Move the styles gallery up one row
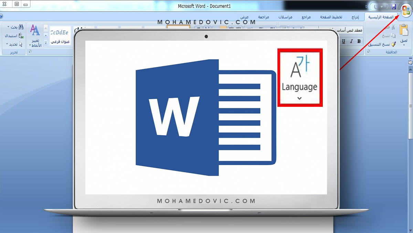 coord(46,28)
